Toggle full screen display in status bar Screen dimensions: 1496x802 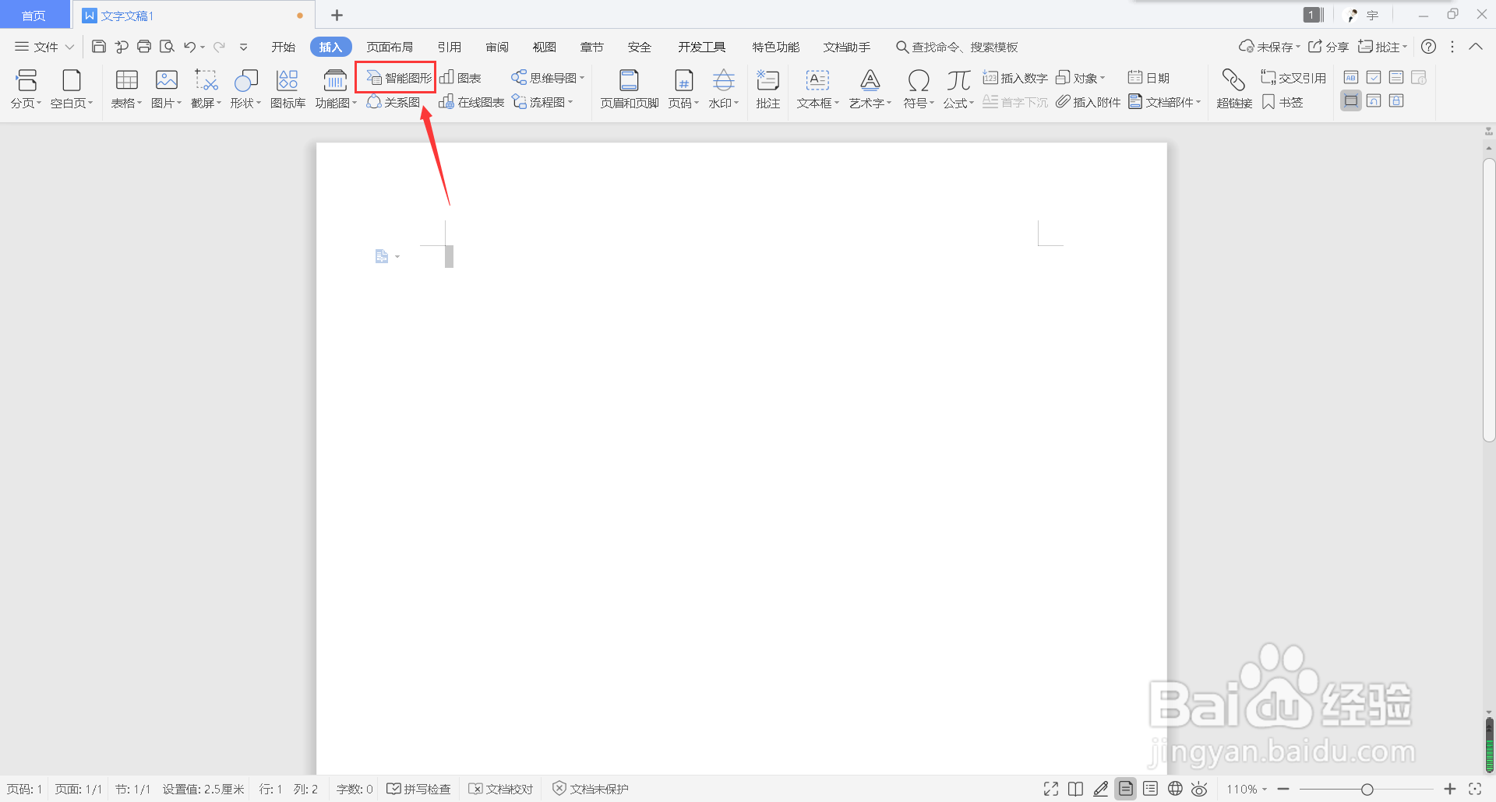[1051, 789]
